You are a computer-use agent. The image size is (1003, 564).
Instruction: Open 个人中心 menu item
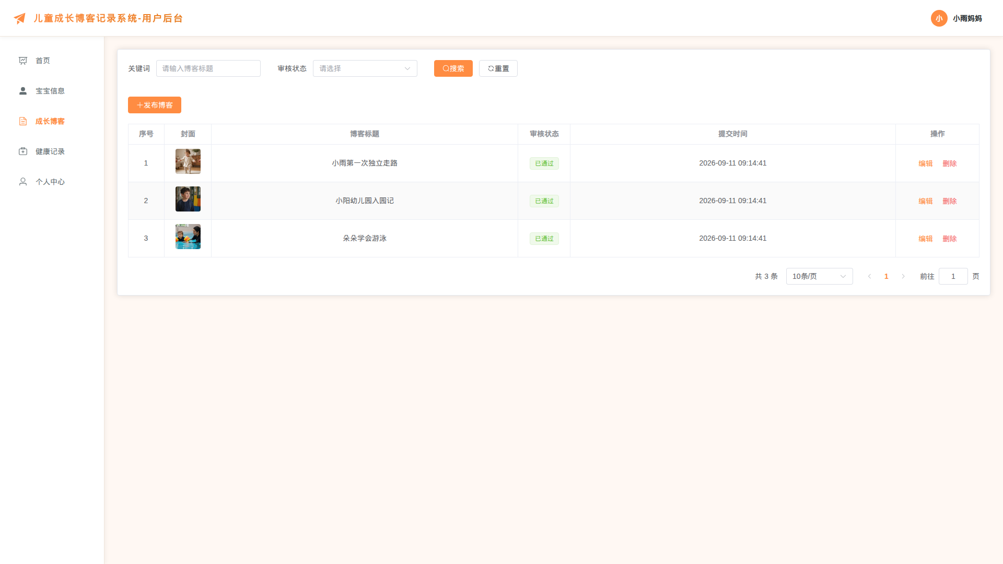[52, 182]
